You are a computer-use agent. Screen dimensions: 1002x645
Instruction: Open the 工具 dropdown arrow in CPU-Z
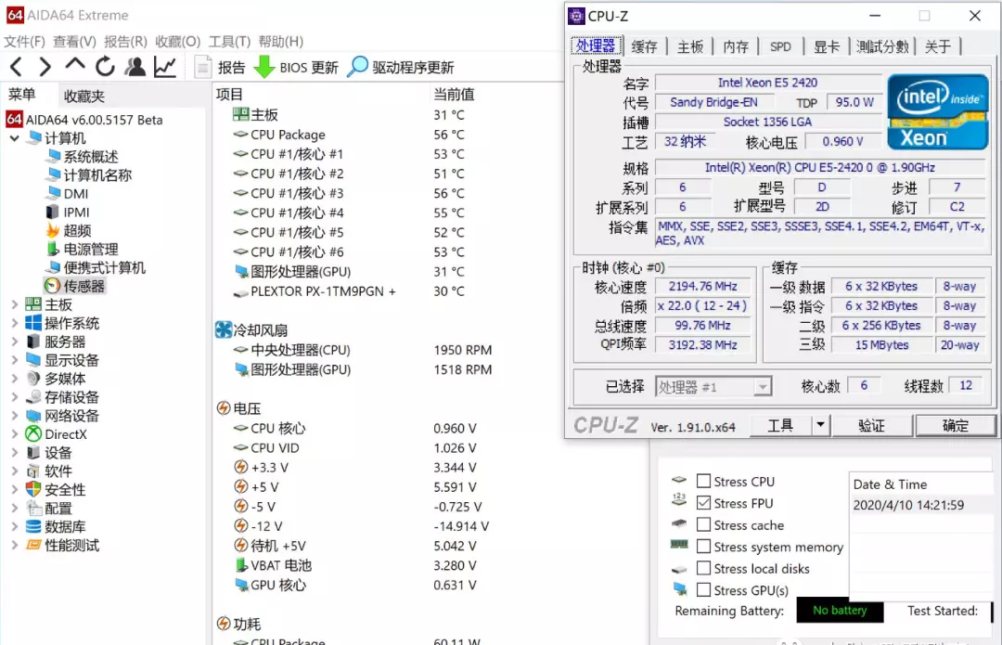820,426
